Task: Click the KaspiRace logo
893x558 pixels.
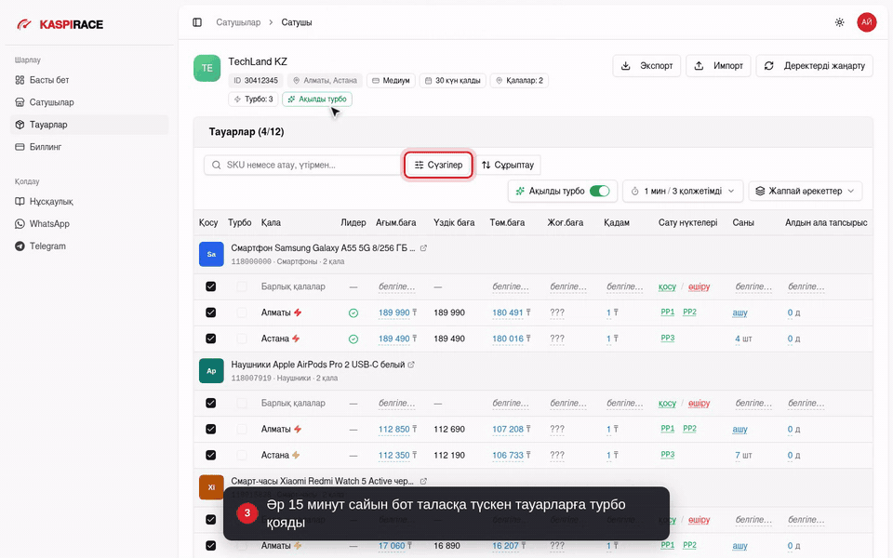Action: pos(60,24)
